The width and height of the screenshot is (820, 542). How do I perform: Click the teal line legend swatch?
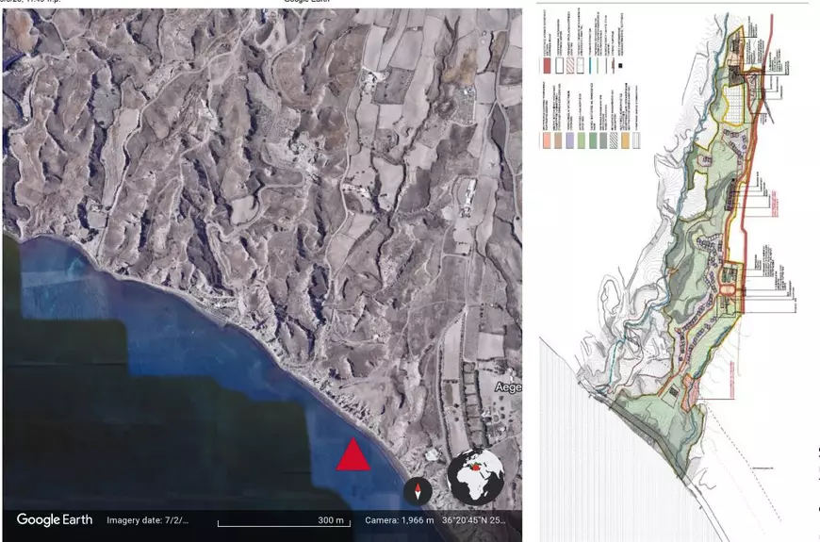[x=590, y=65]
